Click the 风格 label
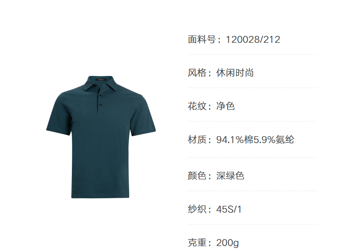 (197, 73)
